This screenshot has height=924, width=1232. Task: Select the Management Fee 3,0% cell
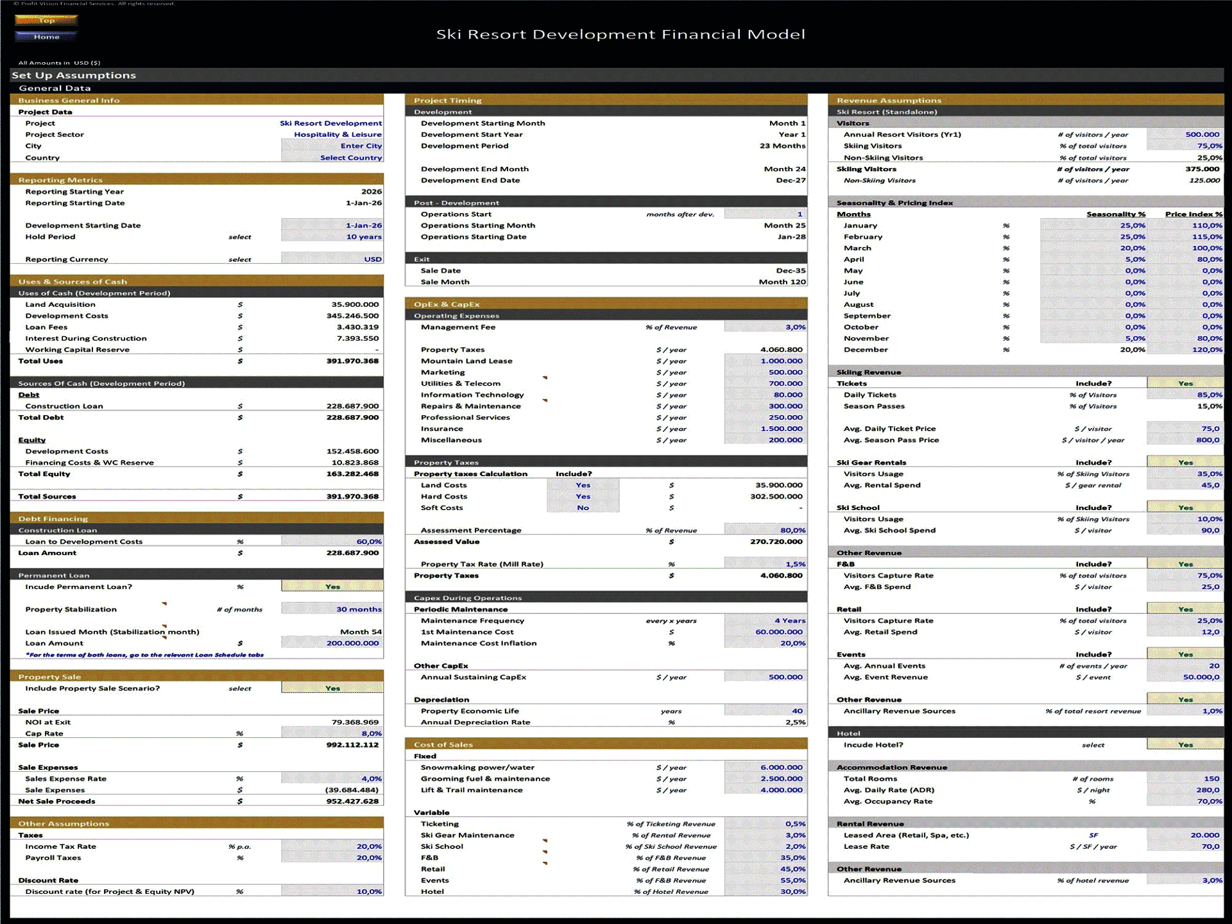(766, 327)
